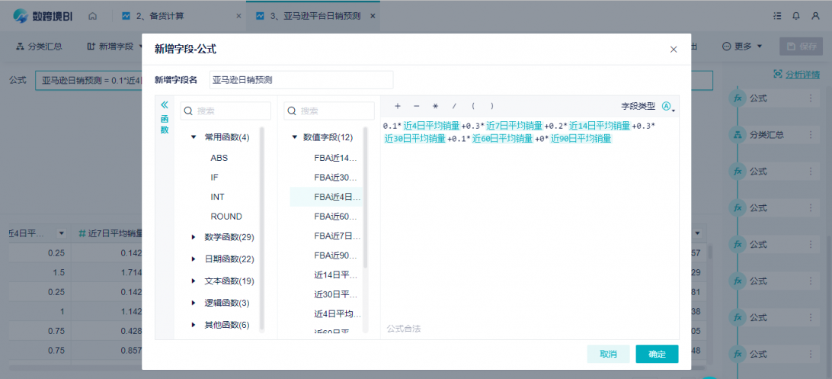This screenshot has height=379, width=832.
Task: Open options dots for 分类汇总 step
Action: 810,135
